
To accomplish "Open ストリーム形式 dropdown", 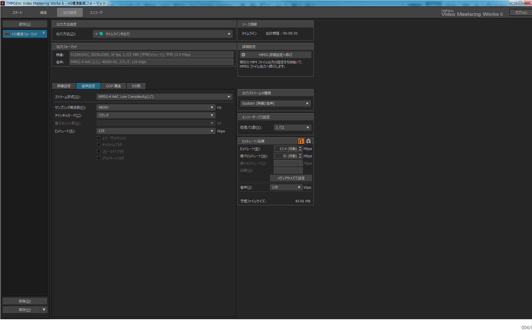I will coord(164,97).
